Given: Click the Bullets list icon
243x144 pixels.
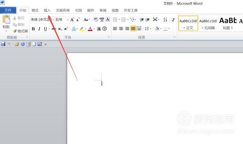Looking at the screenshot, I should (x=115, y=19).
